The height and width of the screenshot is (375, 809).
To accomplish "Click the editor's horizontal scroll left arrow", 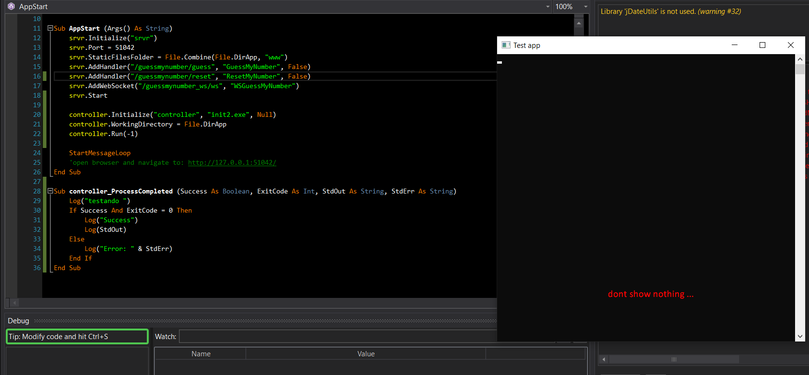I will coord(14,303).
